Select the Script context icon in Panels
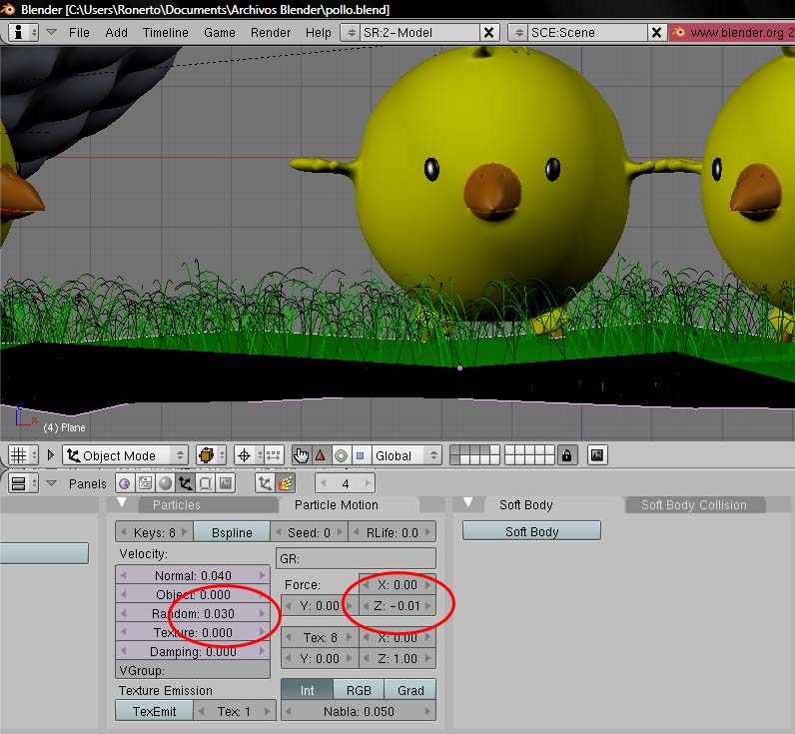Screen dimensions: 795x734 pos(145,483)
